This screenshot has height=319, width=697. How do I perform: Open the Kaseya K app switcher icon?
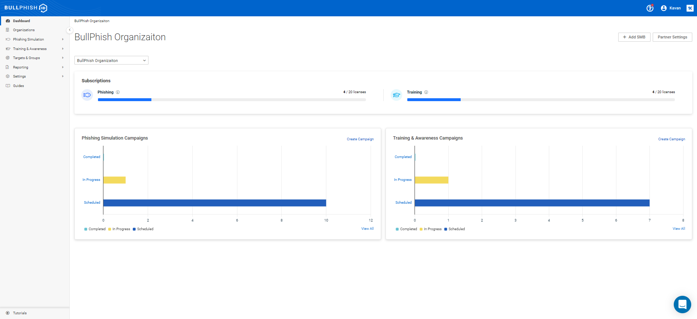[x=690, y=8]
